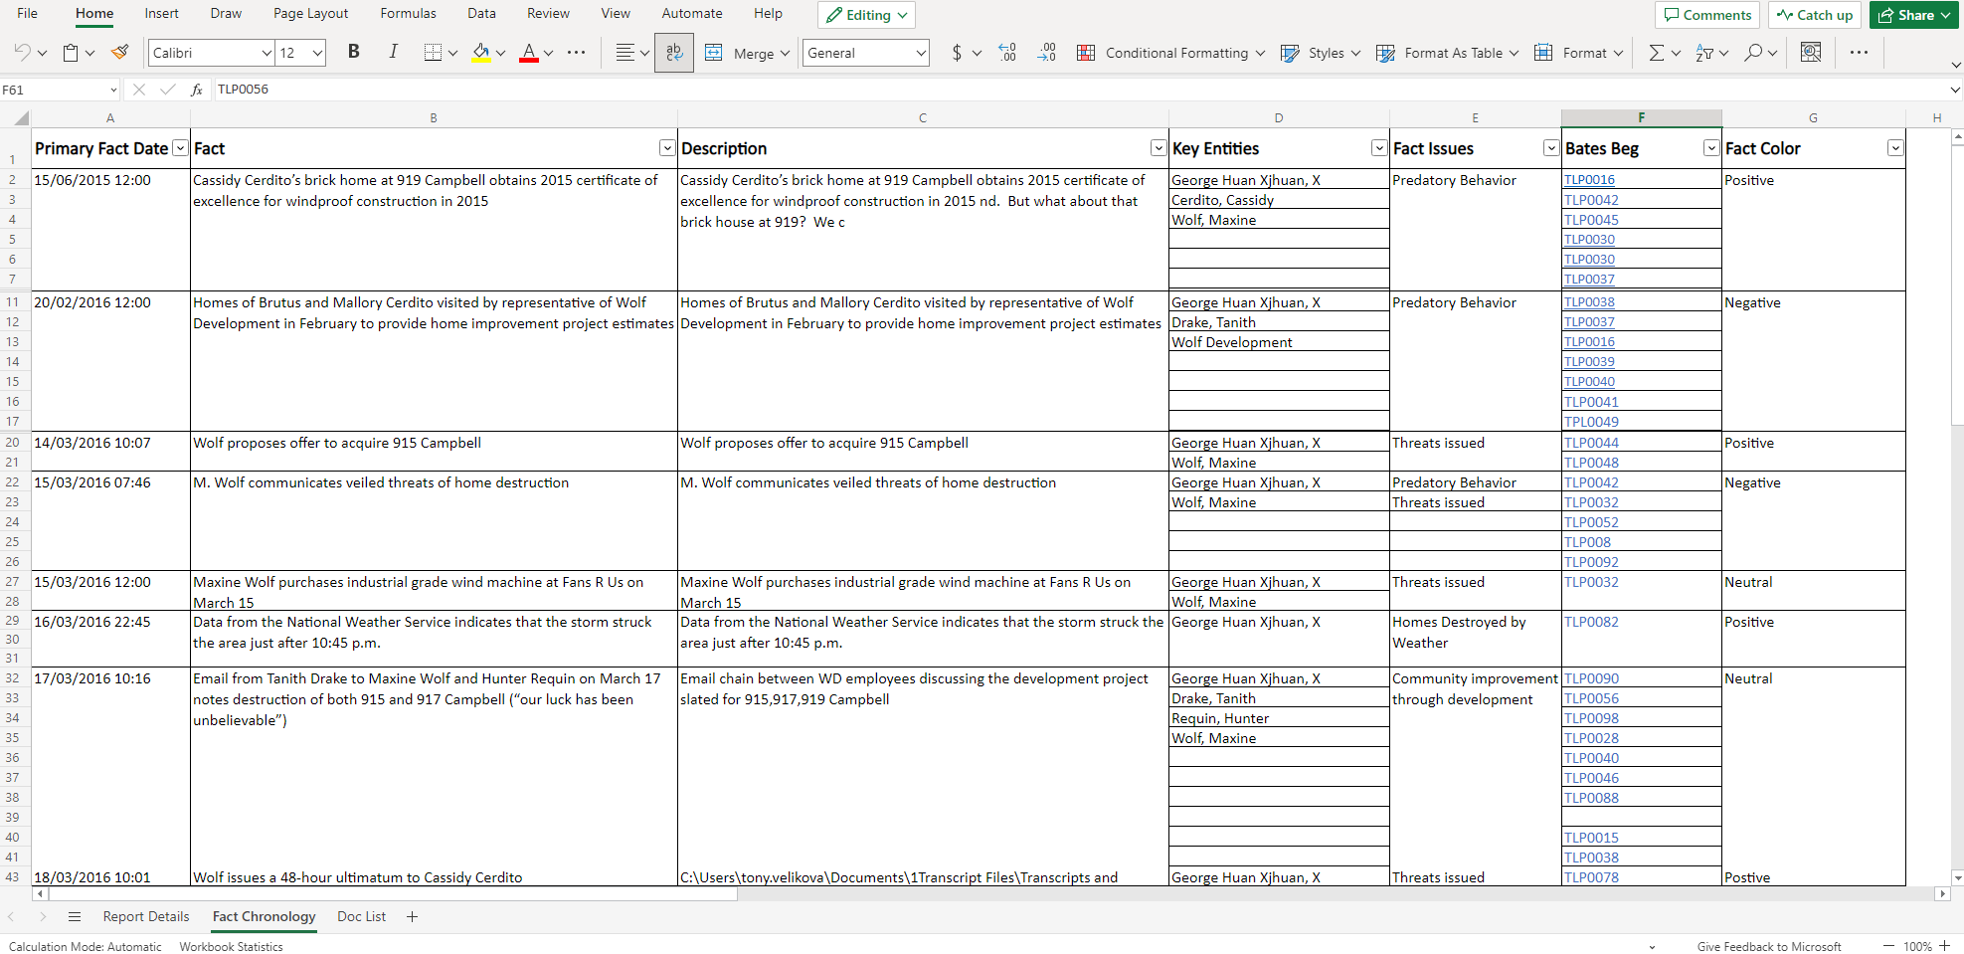Open Sort and Filter icon
The image size is (1964, 954).
(1704, 53)
